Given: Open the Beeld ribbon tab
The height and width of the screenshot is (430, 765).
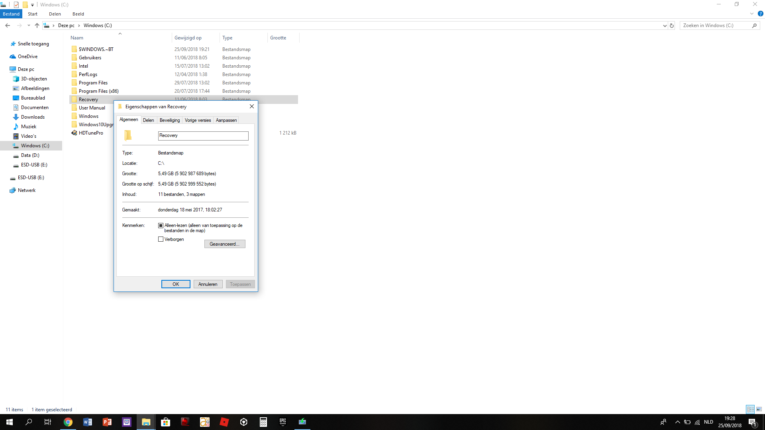Looking at the screenshot, I should point(78,14).
